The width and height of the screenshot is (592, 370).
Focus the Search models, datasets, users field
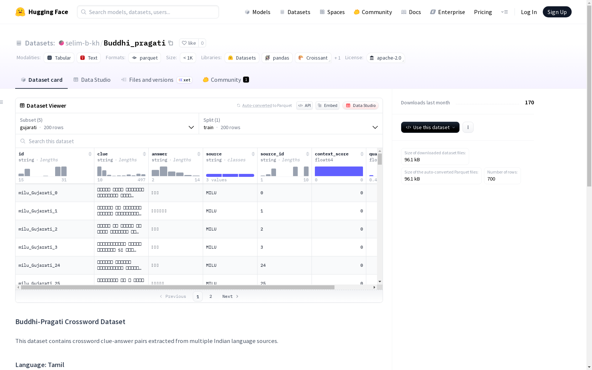coord(148,12)
